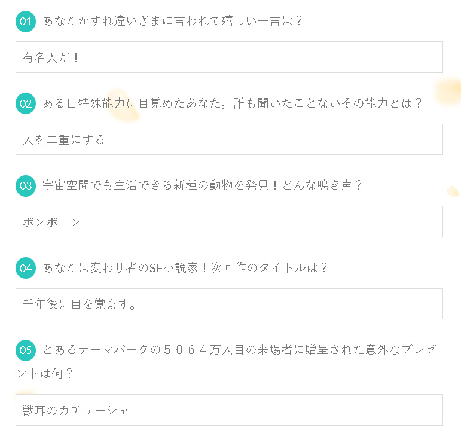Click question text about 特殊能力に目覚めたあなた
The image size is (461, 439).
click(232, 103)
